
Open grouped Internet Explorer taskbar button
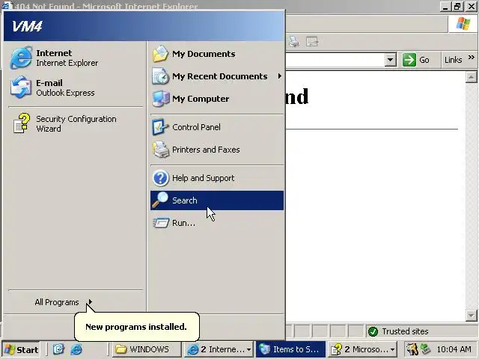(x=219, y=349)
